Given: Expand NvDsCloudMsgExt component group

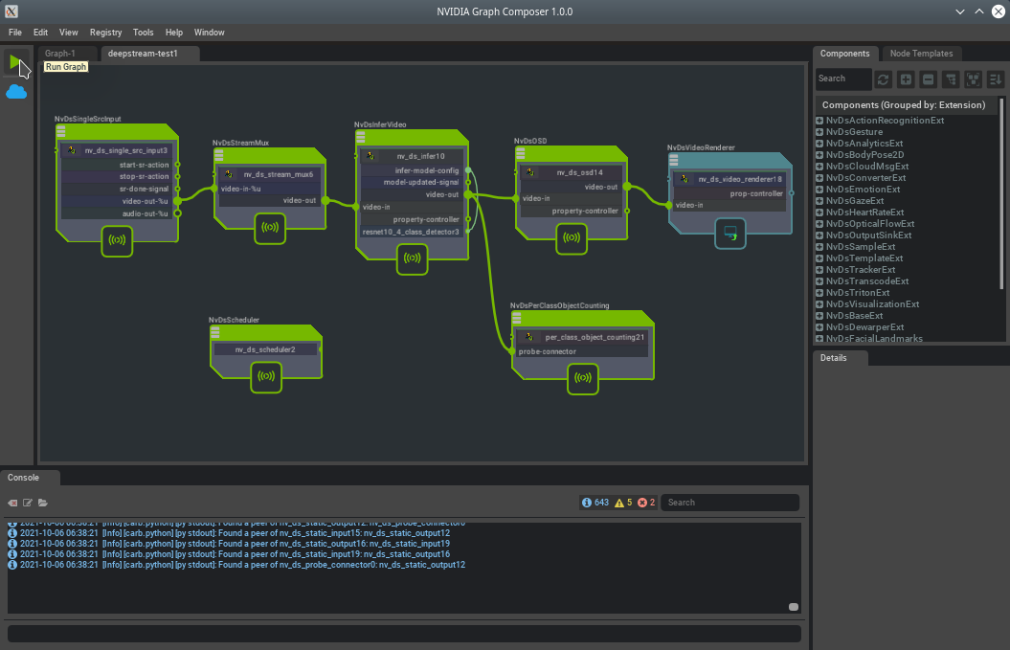Looking at the screenshot, I should (x=819, y=167).
